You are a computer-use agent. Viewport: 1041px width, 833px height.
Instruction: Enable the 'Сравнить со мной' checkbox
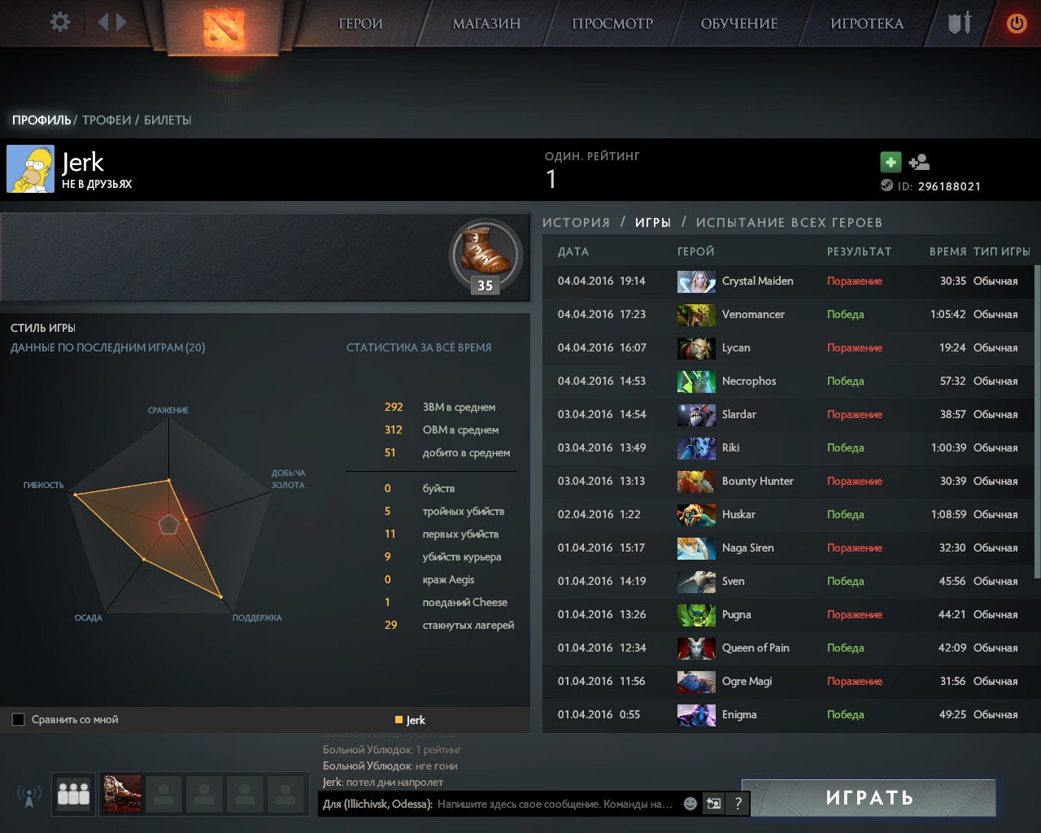click(19, 719)
